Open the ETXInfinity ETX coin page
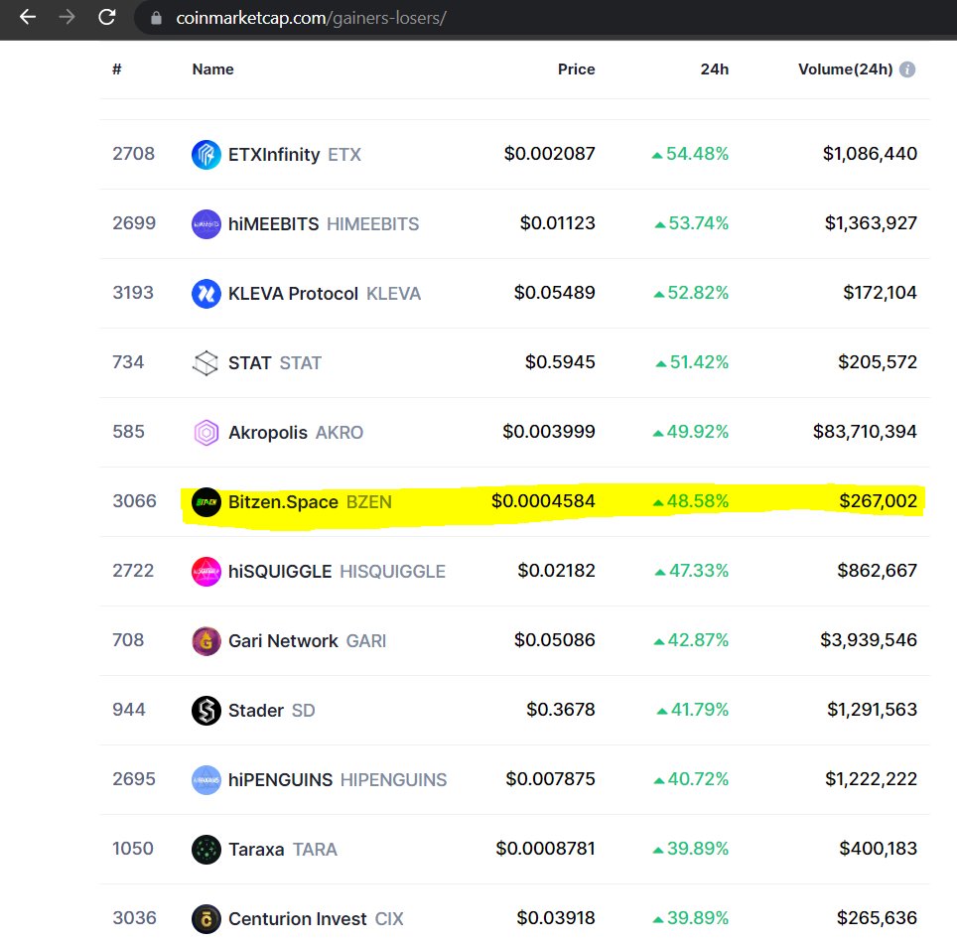This screenshot has height=943, width=957. click(295, 155)
